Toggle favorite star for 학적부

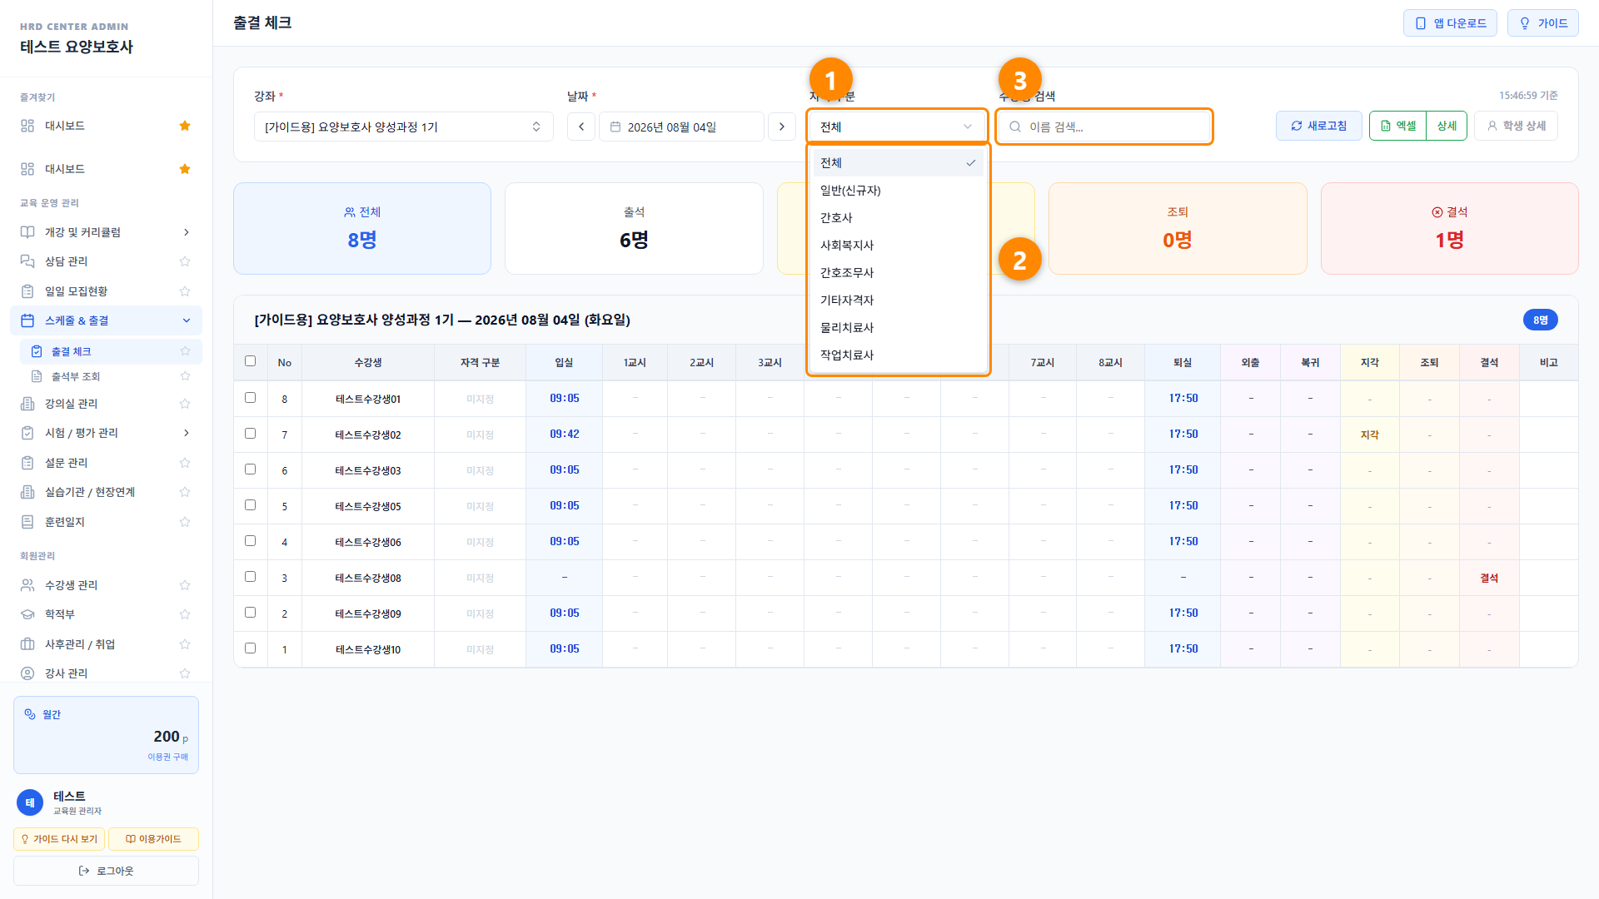(x=185, y=614)
